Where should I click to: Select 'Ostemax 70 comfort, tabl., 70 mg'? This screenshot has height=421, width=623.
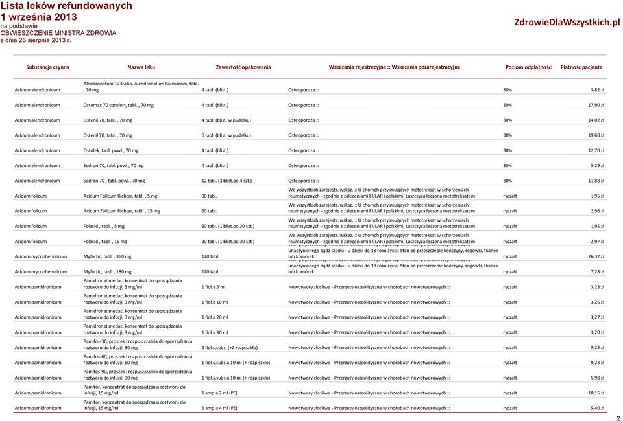(118, 105)
